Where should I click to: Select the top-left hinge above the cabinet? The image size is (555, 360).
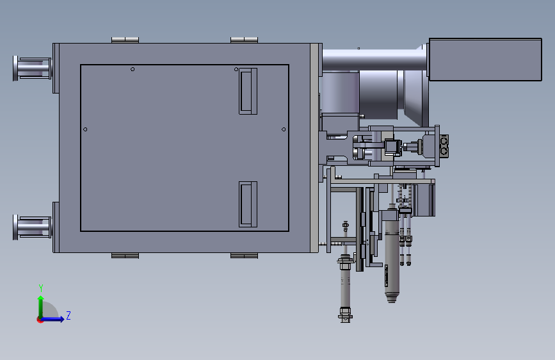pyautogui.click(x=125, y=40)
